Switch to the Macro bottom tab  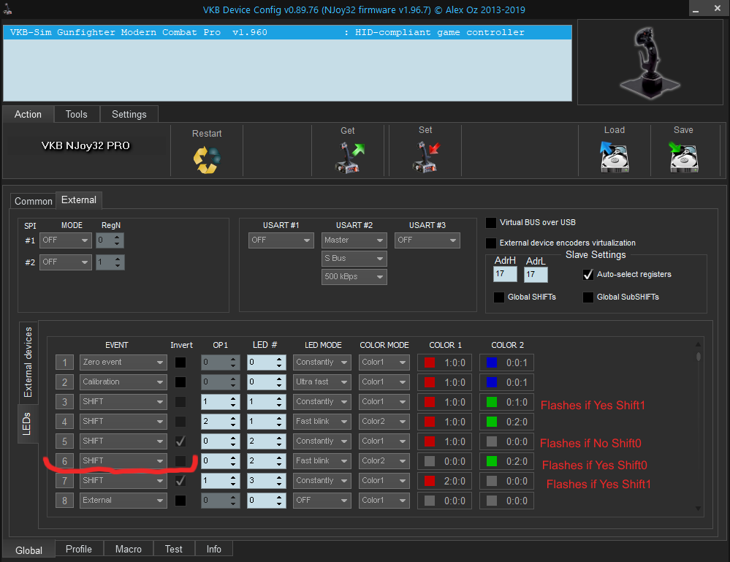tap(128, 549)
